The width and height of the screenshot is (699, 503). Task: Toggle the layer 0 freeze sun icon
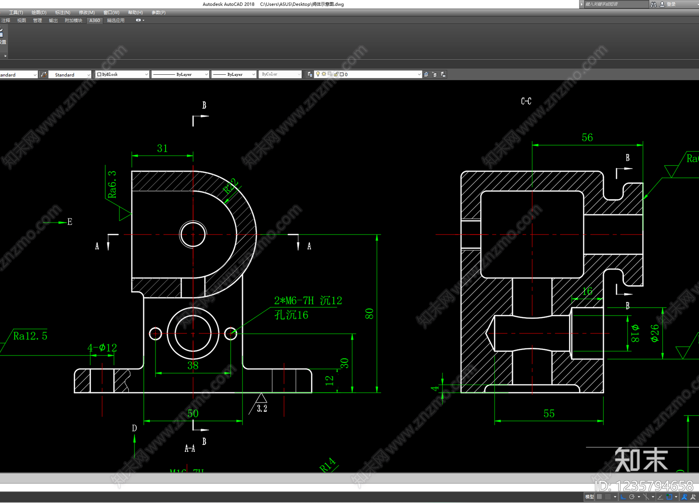324,74
